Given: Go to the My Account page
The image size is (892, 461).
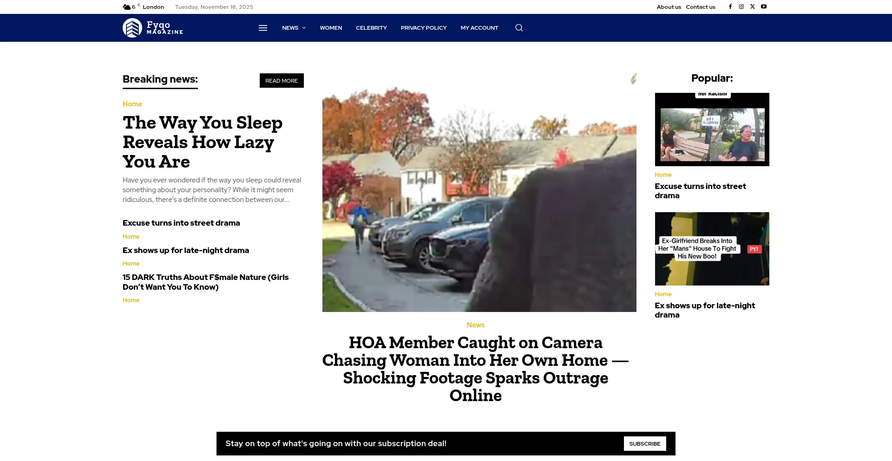Looking at the screenshot, I should coord(479,28).
